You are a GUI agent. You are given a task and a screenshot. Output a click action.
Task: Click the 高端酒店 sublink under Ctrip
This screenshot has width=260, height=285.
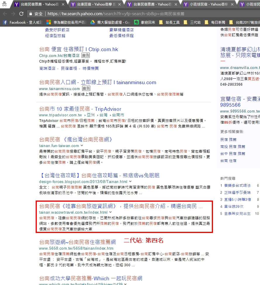click(47, 68)
